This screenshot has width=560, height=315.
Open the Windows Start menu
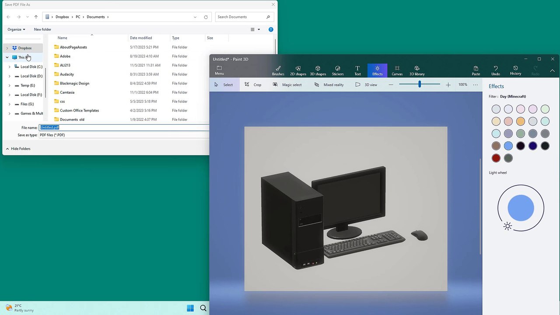click(x=190, y=308)
